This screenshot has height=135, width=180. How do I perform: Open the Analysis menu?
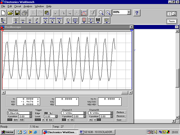click(28, 6)
